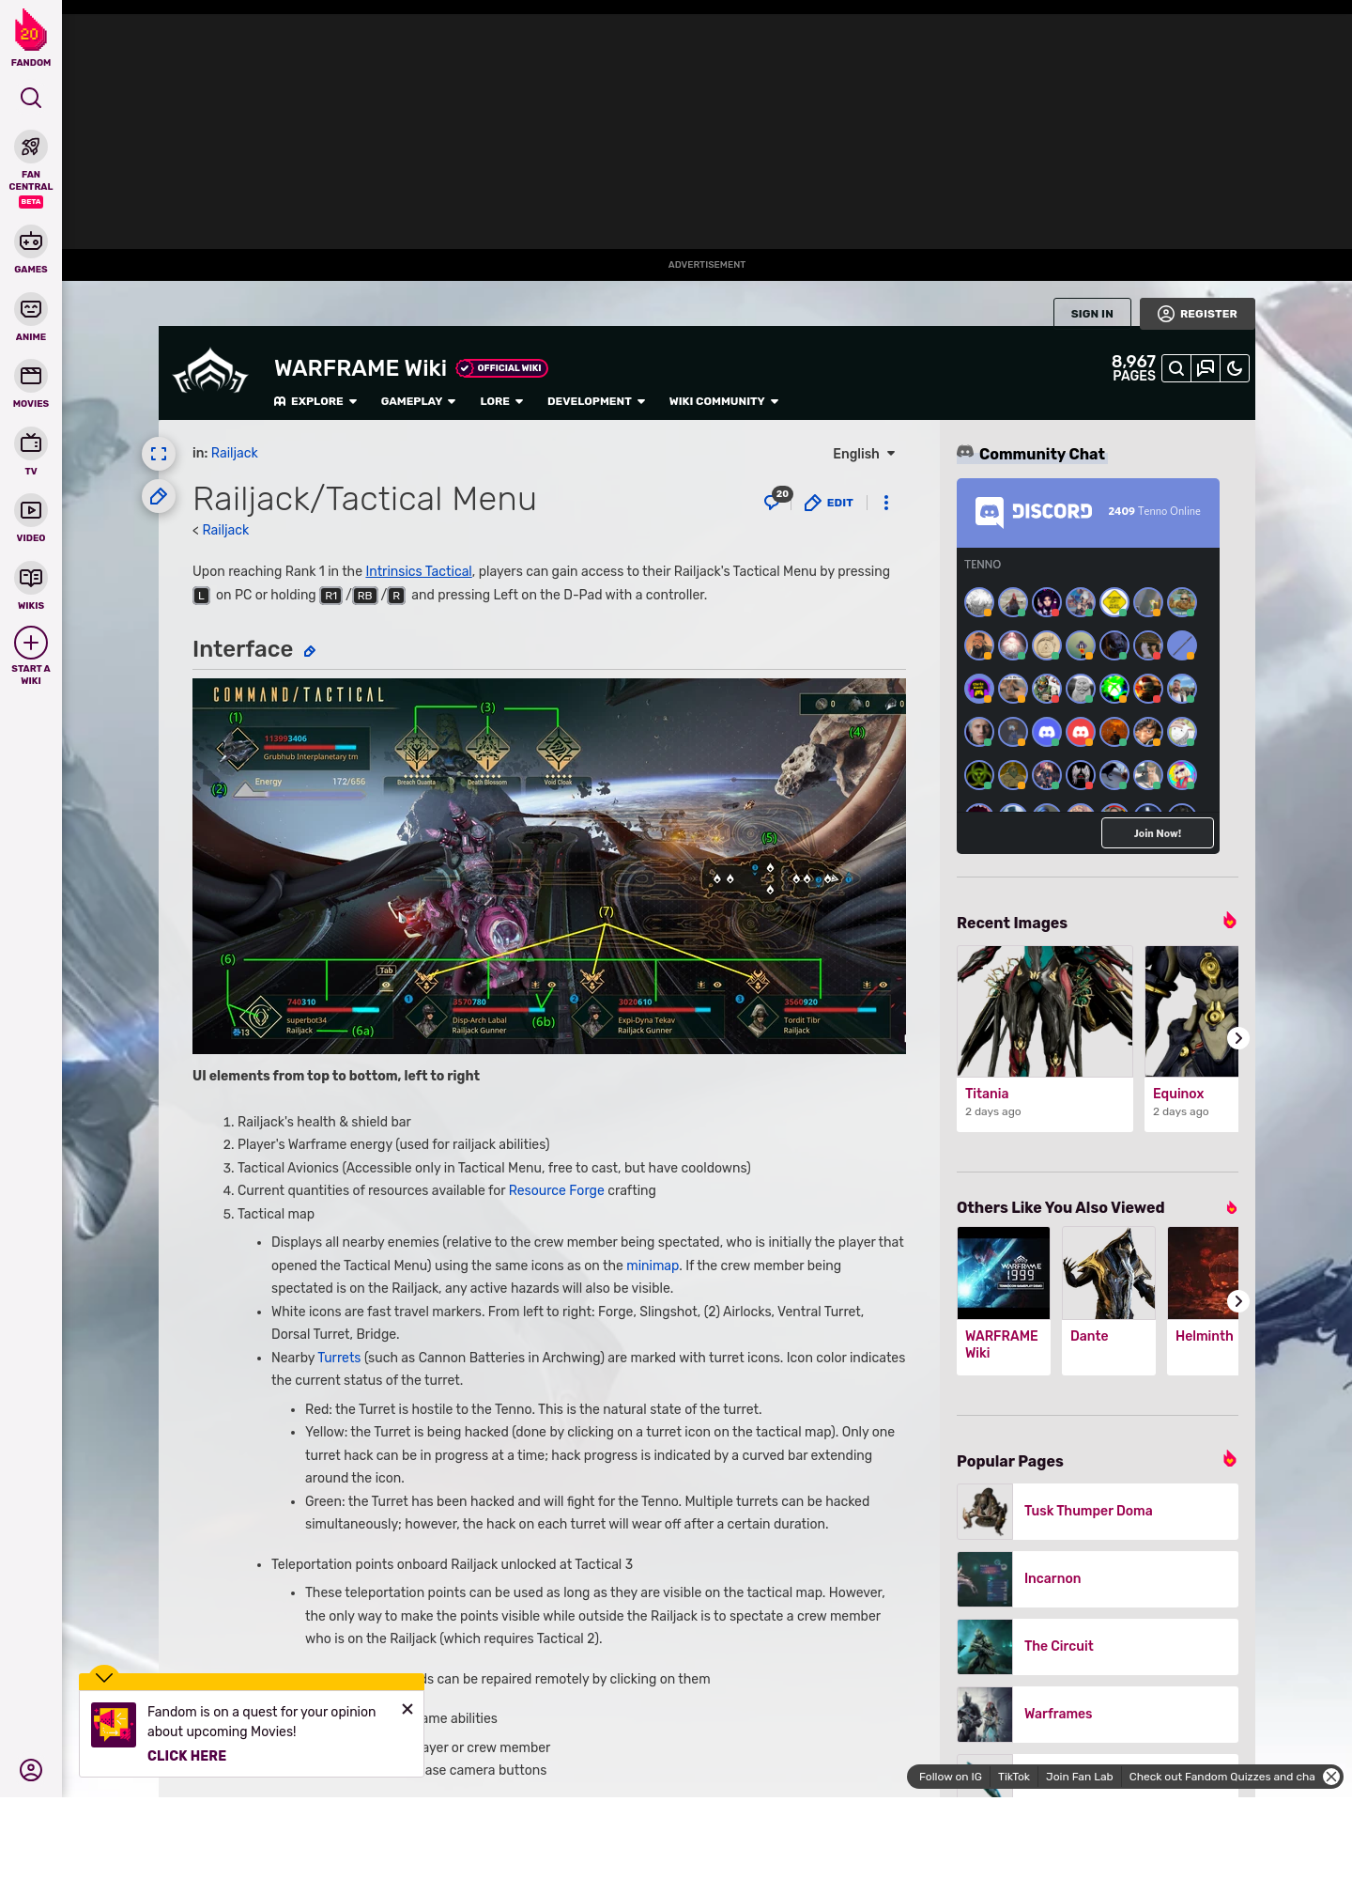Click the Discord banner logo
This screenshot has width=1352, height=1879.
(1034, 511)
